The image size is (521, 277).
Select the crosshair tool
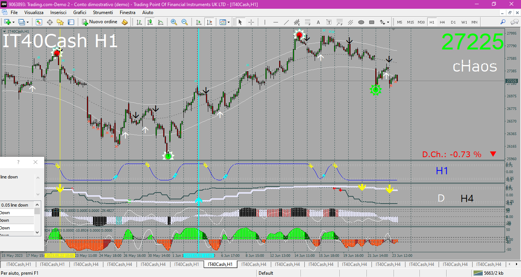[251, 22]
